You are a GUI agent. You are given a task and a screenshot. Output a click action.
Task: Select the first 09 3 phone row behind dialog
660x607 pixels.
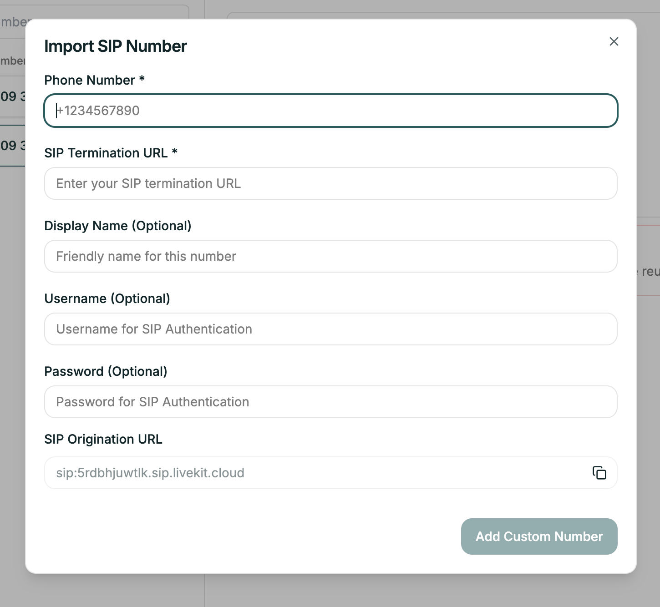point(11,96)
